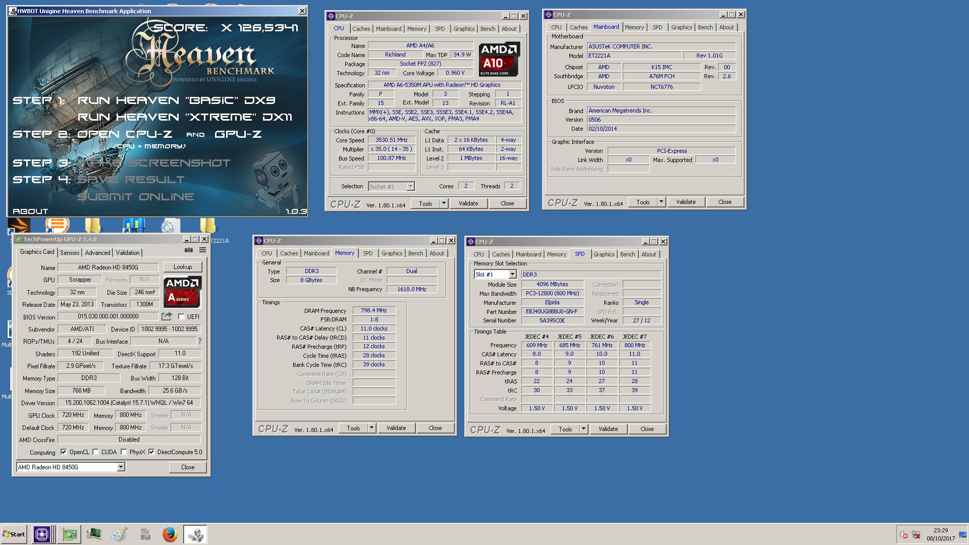Open the About tab in CPU-Z SPD window
969x545 pixels.
coord(649,254)
